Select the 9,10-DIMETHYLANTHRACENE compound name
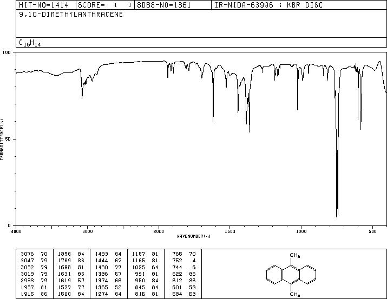Viewport: 387px width, 299px height. 71,15
